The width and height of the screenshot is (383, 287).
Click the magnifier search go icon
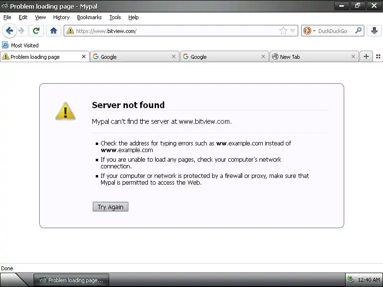coord(358,31)
